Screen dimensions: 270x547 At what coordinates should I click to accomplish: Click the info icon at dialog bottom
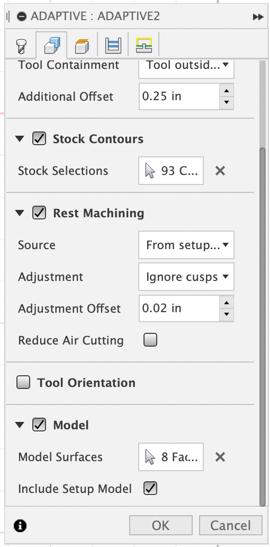pos(20,525)
